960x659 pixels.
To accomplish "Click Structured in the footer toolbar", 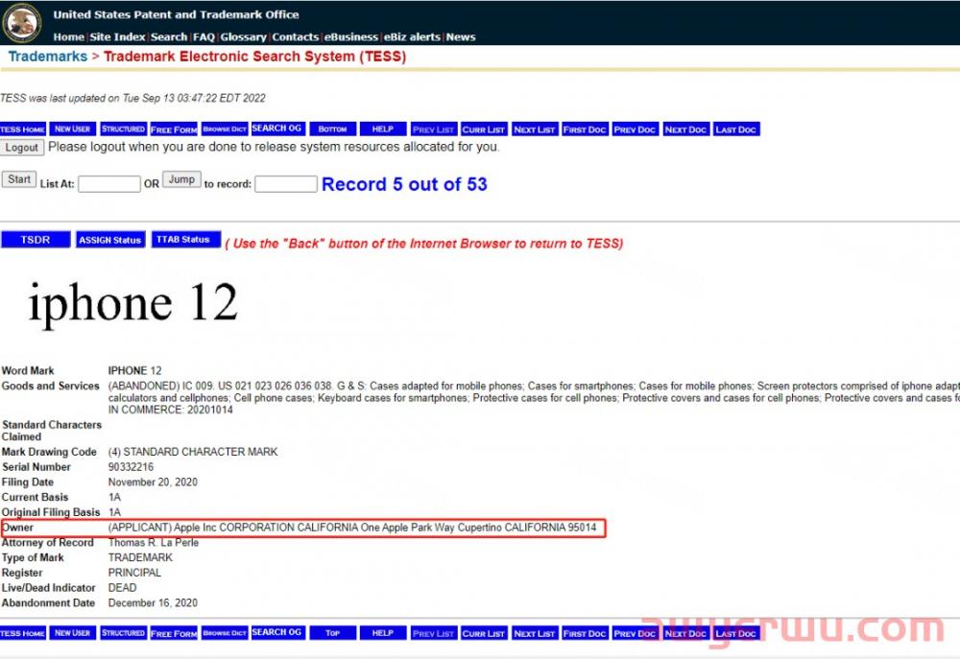I will point(123,633).
